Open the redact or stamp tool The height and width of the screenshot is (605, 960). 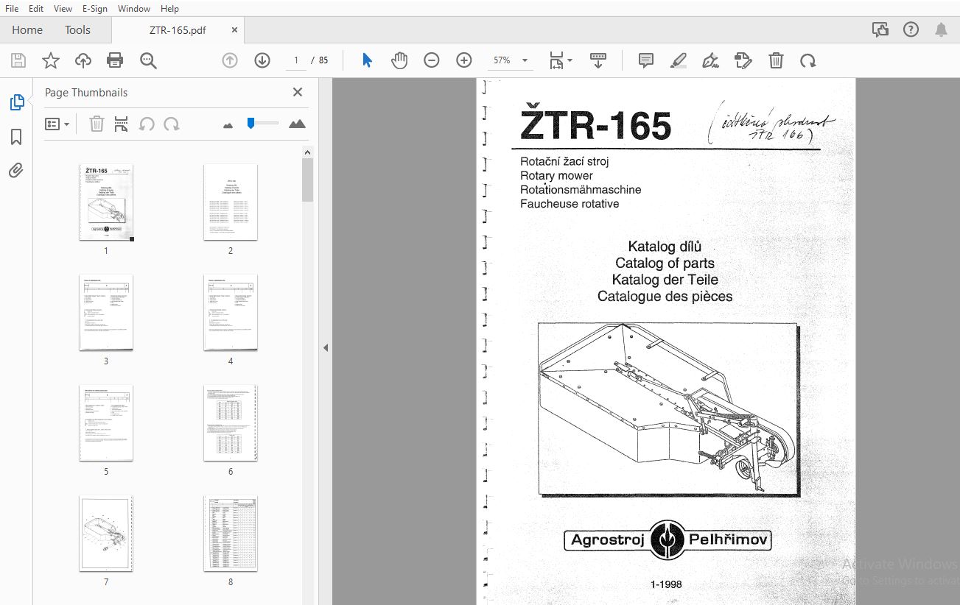[743, 60]
